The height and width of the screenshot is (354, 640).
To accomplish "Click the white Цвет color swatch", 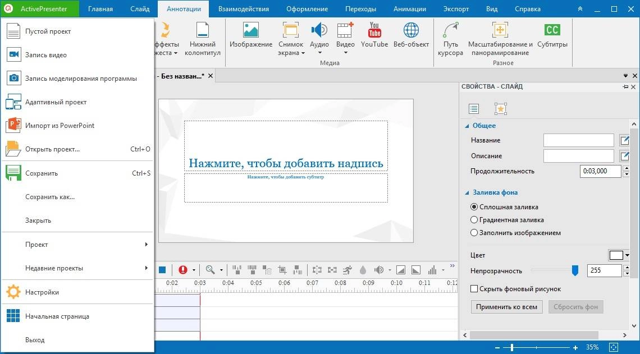I will [x=616, y=255].
